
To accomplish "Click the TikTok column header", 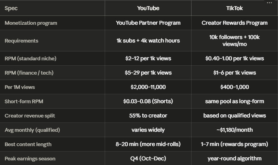I will pyautogui.click(x=235, y=8).
